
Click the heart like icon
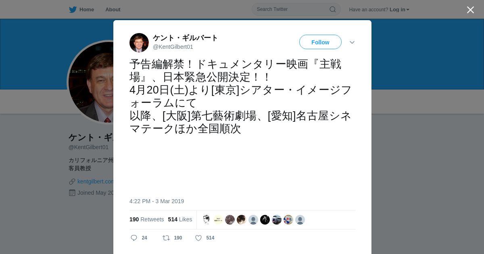tap(198, 238)
